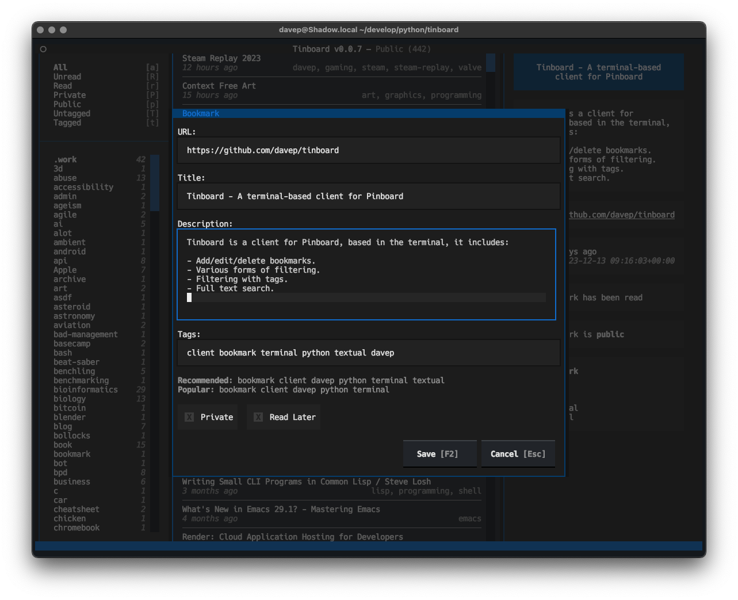Select the 'beat-saber' tag

coord(100,362)
